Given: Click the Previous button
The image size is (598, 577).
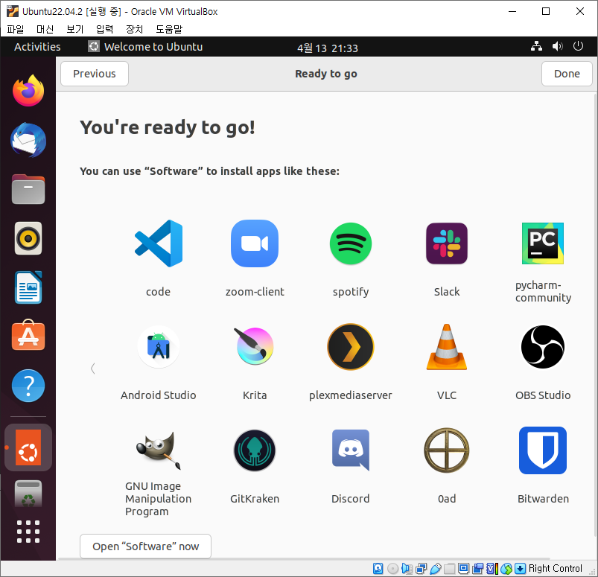Looking at the screenshot, I should (x=95, y=74).
